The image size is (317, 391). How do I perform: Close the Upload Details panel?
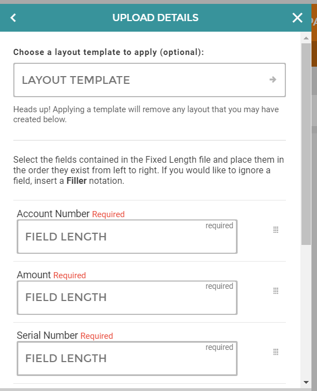(298, 18)
